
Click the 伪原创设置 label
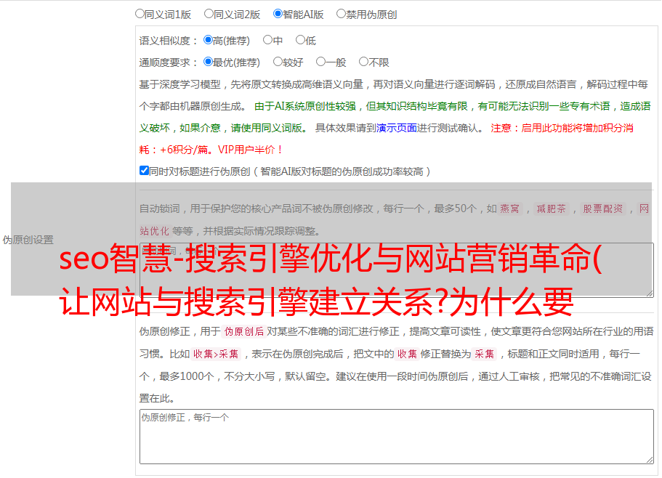[x=28, y=240]
